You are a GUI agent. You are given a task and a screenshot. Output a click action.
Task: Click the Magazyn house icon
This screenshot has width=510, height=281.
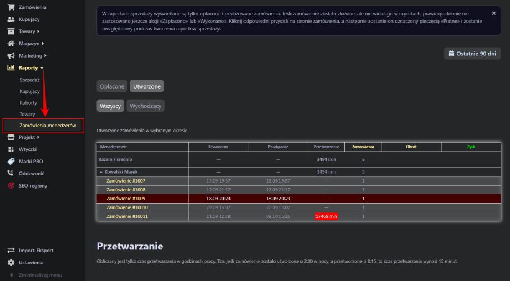(x=11, y=44)
